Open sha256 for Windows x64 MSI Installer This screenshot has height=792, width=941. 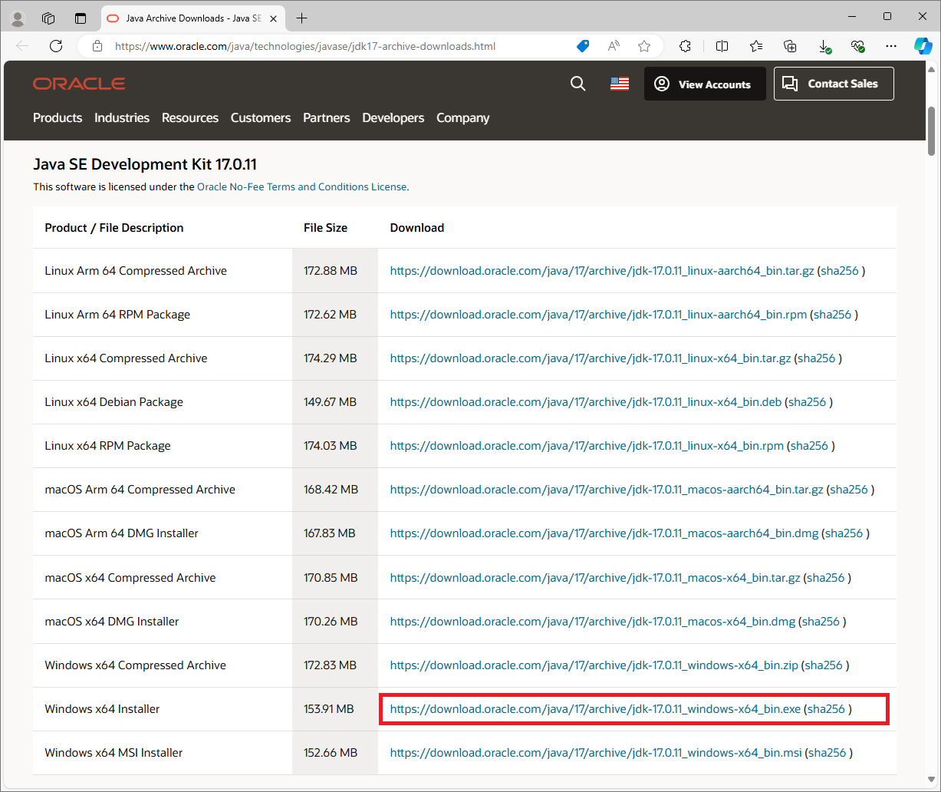pyautogui.click(x=827, y=753)
